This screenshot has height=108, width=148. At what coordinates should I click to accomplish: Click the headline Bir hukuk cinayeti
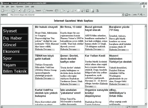(46, 27)
